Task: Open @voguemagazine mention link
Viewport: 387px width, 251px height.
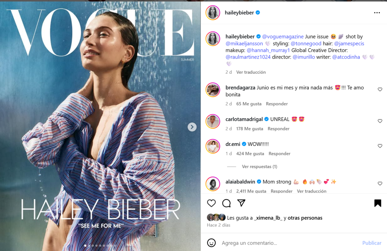Action: 283,37
